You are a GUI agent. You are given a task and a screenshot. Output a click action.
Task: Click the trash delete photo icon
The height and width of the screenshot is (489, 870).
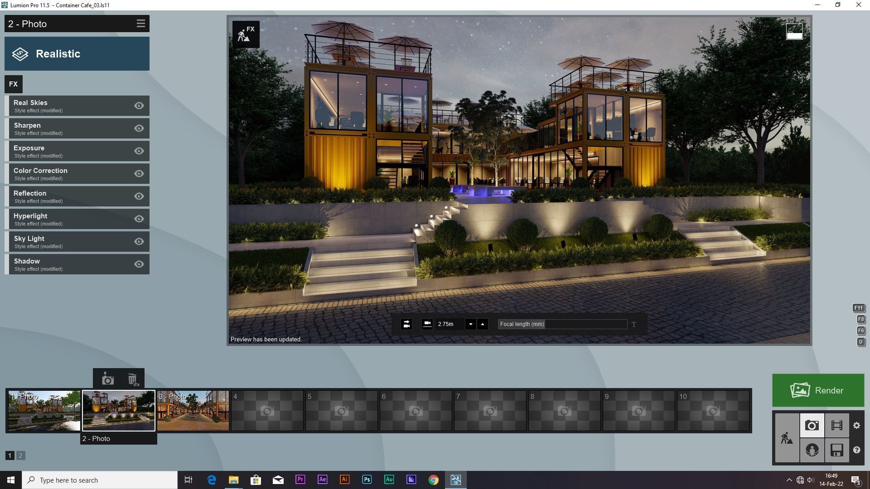point(132,379)
